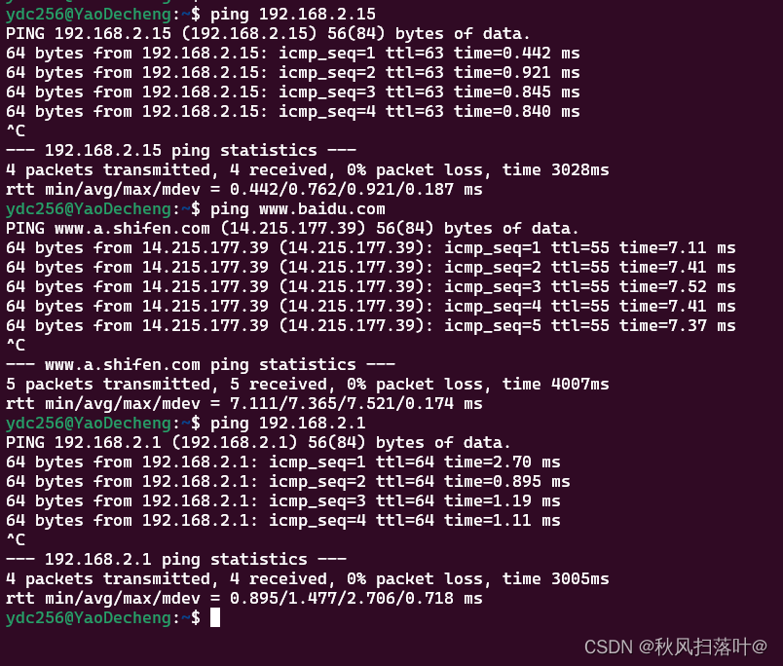Click the rtt line showing 0.895/1.477/2.706/0.718 ms
Viewport: 783px width, 666px height.
click(243, 598)
